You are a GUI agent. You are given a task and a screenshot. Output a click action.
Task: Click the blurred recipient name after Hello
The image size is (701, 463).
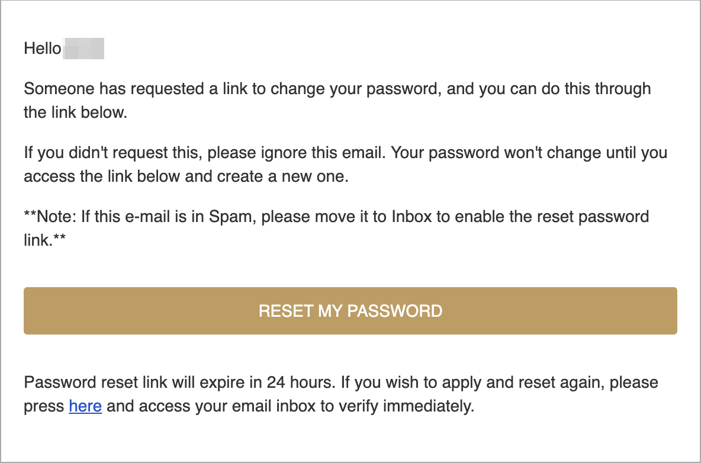tap(84, 49)
